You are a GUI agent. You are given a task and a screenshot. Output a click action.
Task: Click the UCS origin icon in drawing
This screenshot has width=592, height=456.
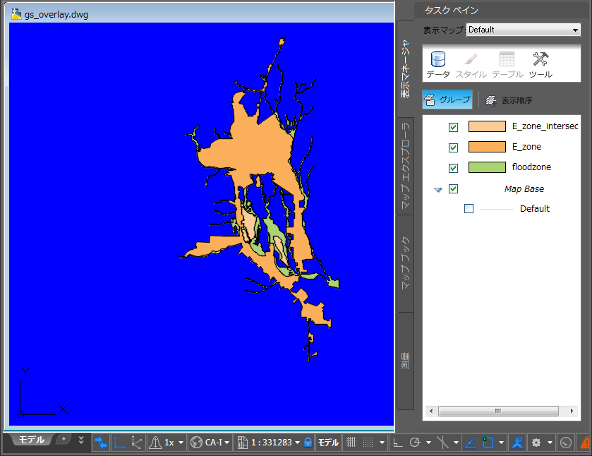pos(20,414)
